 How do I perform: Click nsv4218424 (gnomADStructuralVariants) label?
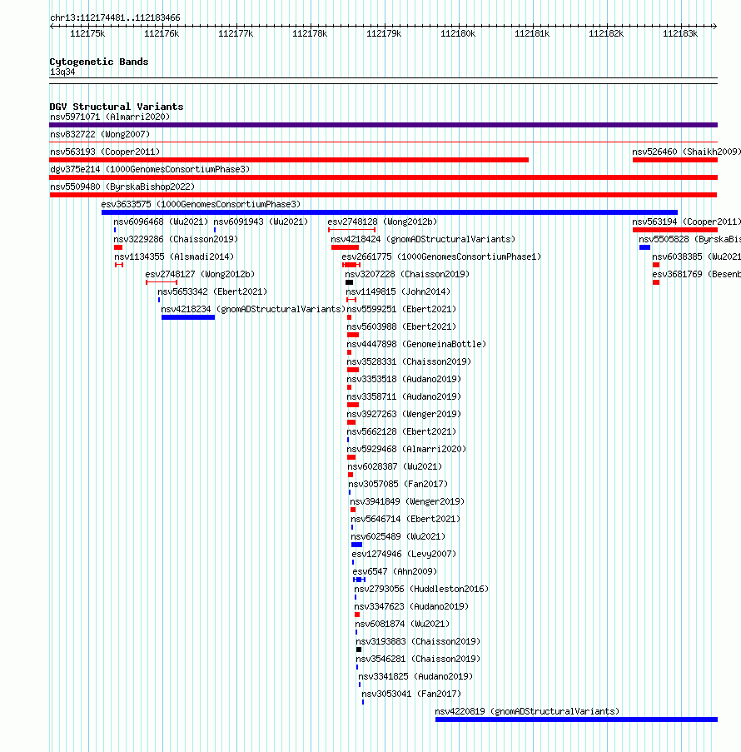(423, 239)
